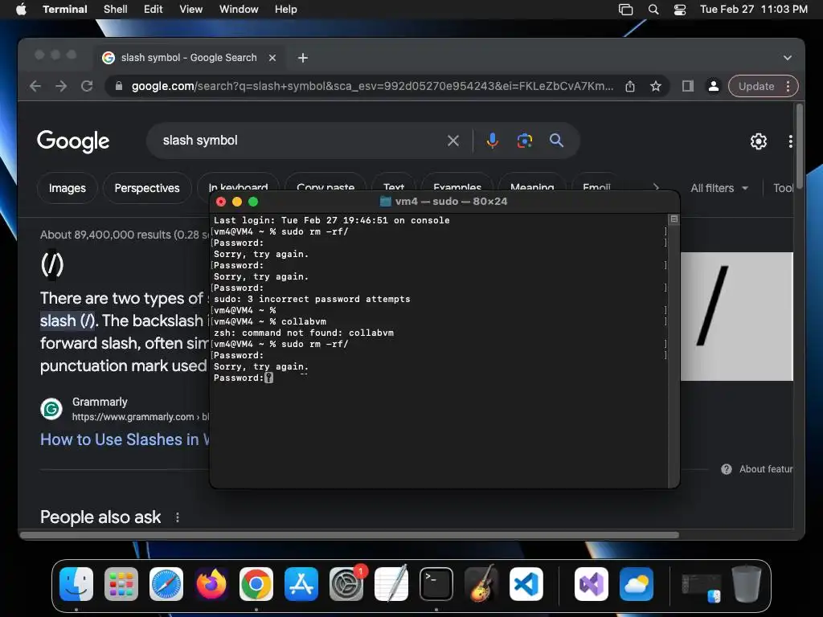Viewport: 823px width, 617px height.
Task: Search by image with Google Lens
Action: 524,141
